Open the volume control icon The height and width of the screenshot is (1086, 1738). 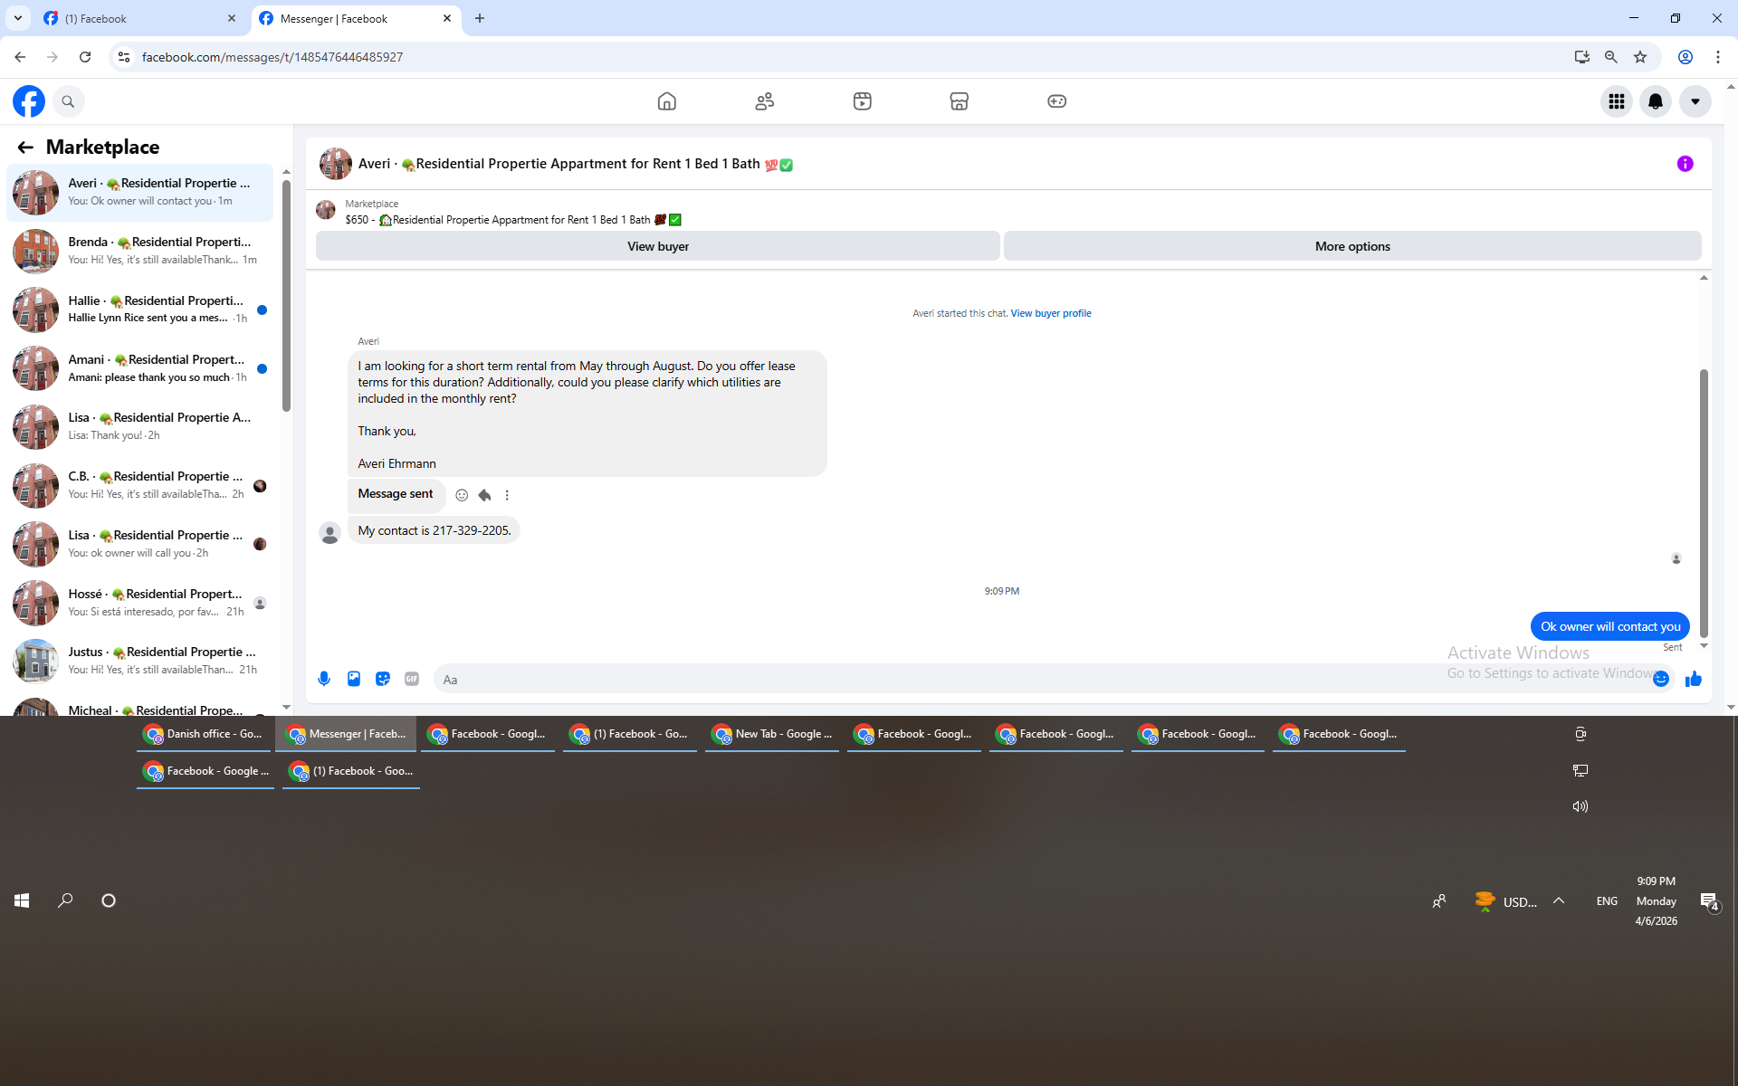pyautogui.click(x=1580, y=806)
